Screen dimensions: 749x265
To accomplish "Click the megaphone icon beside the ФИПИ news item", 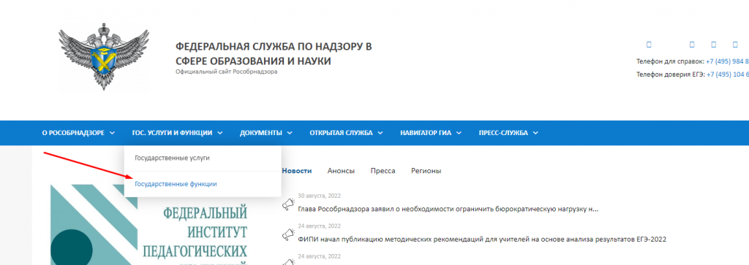I will (288, 234).
